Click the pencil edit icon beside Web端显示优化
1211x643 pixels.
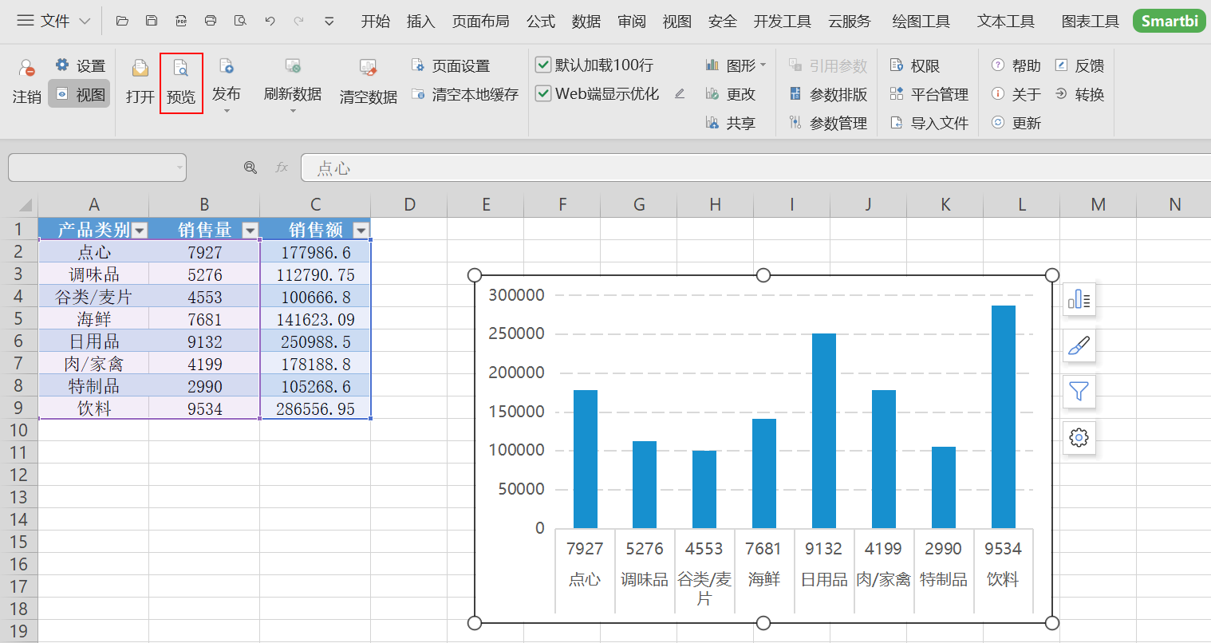(x=680, y=93)
